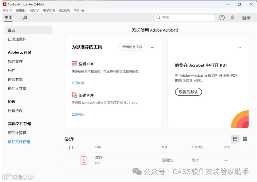This screenshot has height=182, width=257.
Task: Open more options in recommended tools card
Action: click(153, 47)
